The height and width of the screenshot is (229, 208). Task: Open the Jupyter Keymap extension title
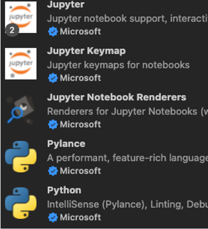tap(86, 51)
